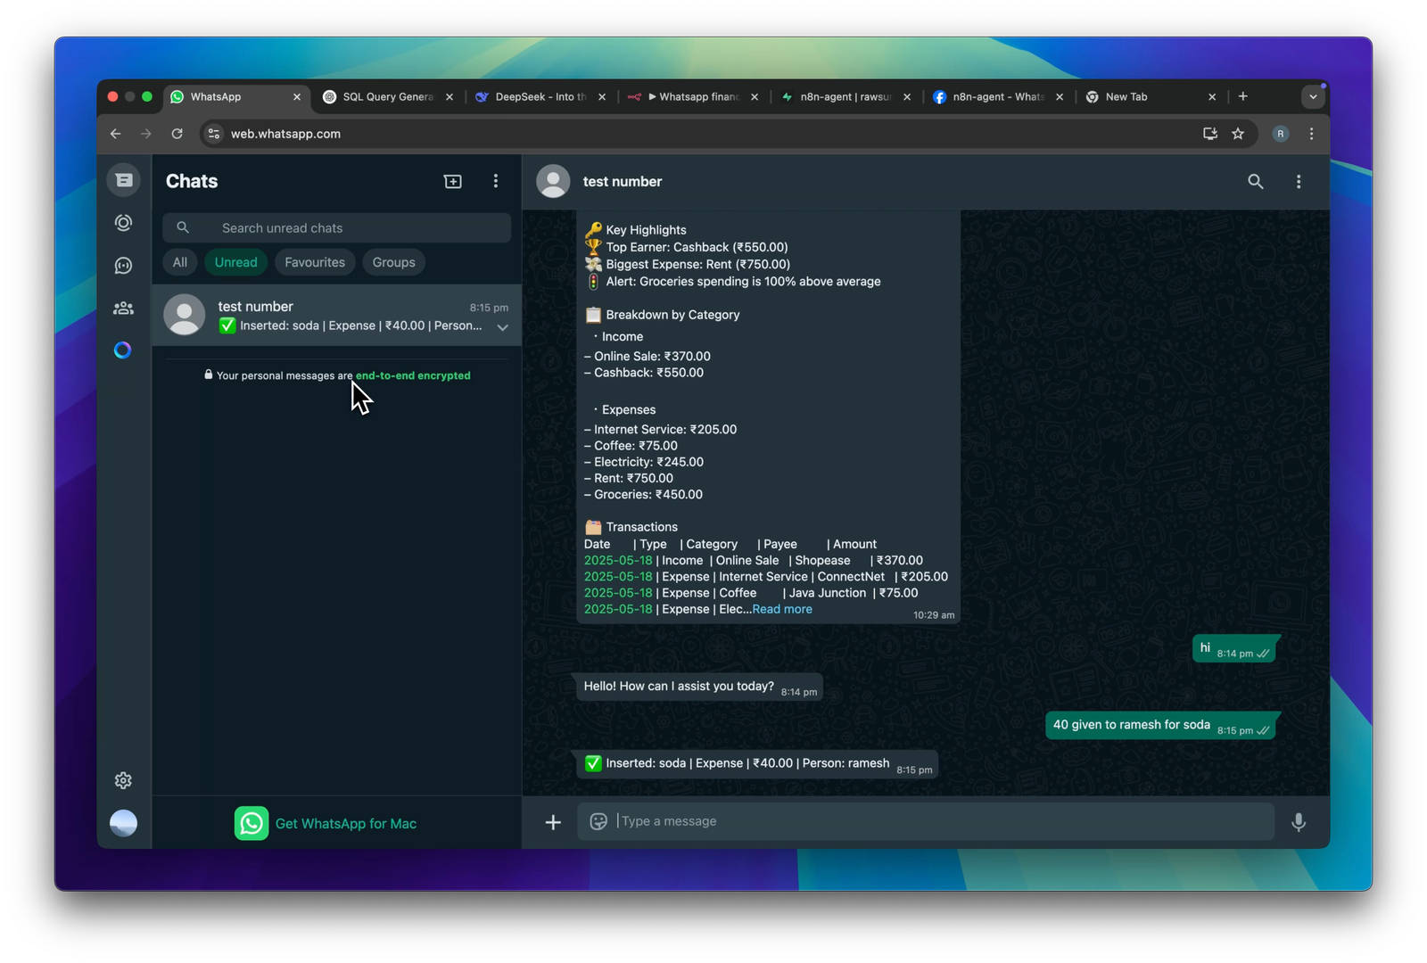Start a new chat with plus icon
The width and height of the screenshot is (1427, 963).
click(453, 181)
